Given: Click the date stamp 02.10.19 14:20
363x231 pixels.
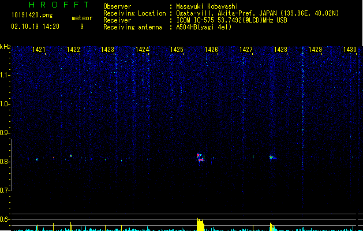Looking at the screenshot, I should (35, 27).
